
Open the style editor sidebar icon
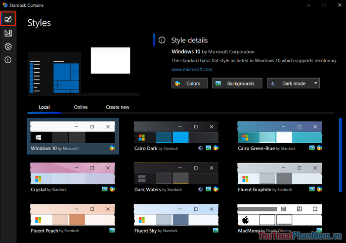(x=8, y=33)
